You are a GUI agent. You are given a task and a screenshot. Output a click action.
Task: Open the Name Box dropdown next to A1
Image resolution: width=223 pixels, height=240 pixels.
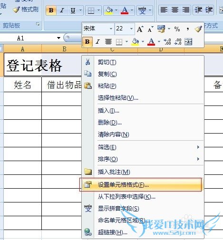tap(58, 38)
